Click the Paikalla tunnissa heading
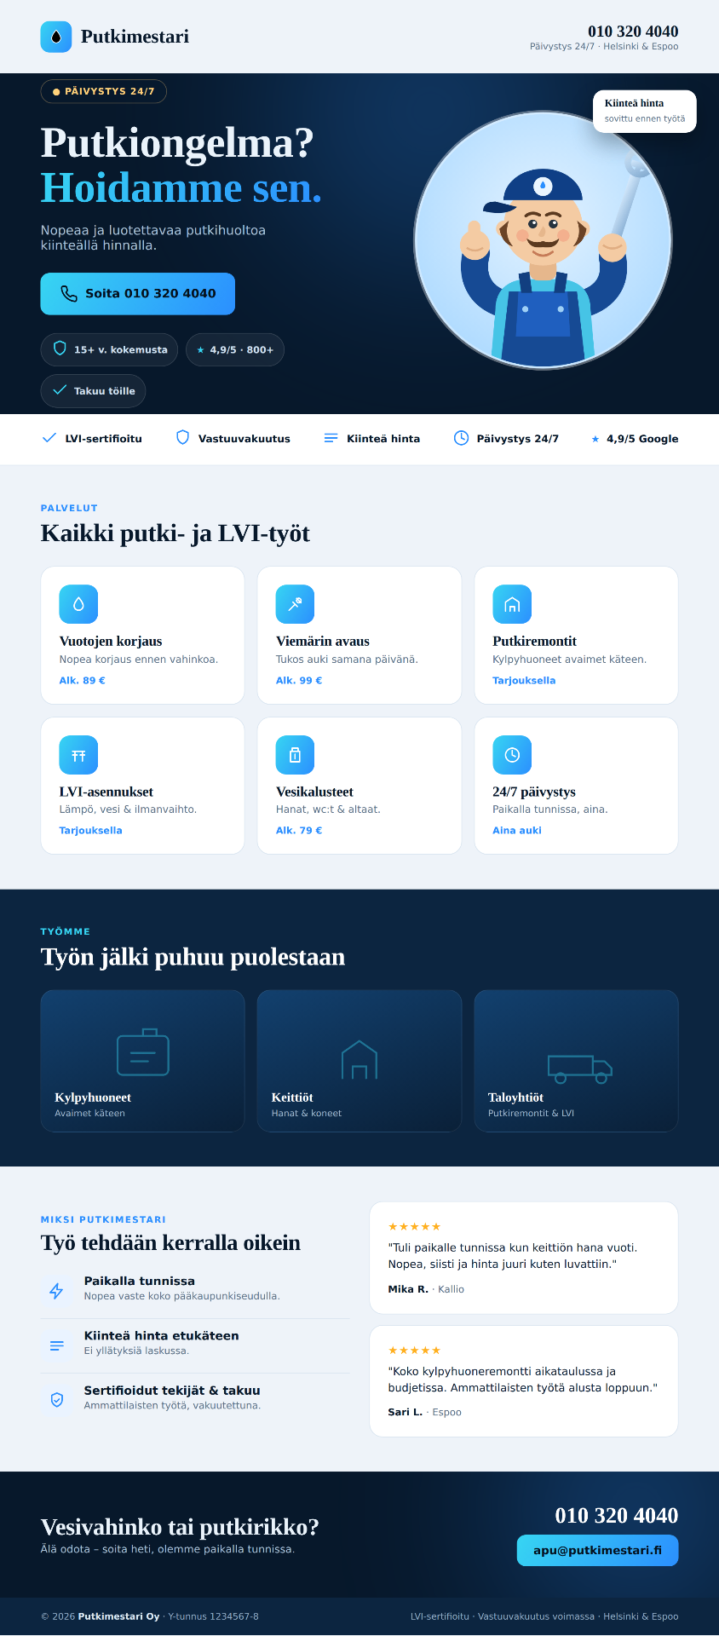 [140, 1281]
